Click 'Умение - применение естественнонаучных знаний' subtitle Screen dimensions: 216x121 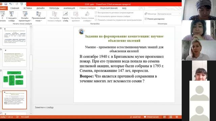click(x=124, y=49)
